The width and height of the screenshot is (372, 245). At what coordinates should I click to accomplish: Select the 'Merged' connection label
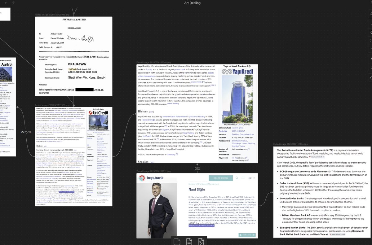[x=25, y=132]
